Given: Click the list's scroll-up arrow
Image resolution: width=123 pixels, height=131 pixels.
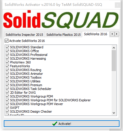Looking at the screenshot, I should pyautogui.click(x=114, y=48).
